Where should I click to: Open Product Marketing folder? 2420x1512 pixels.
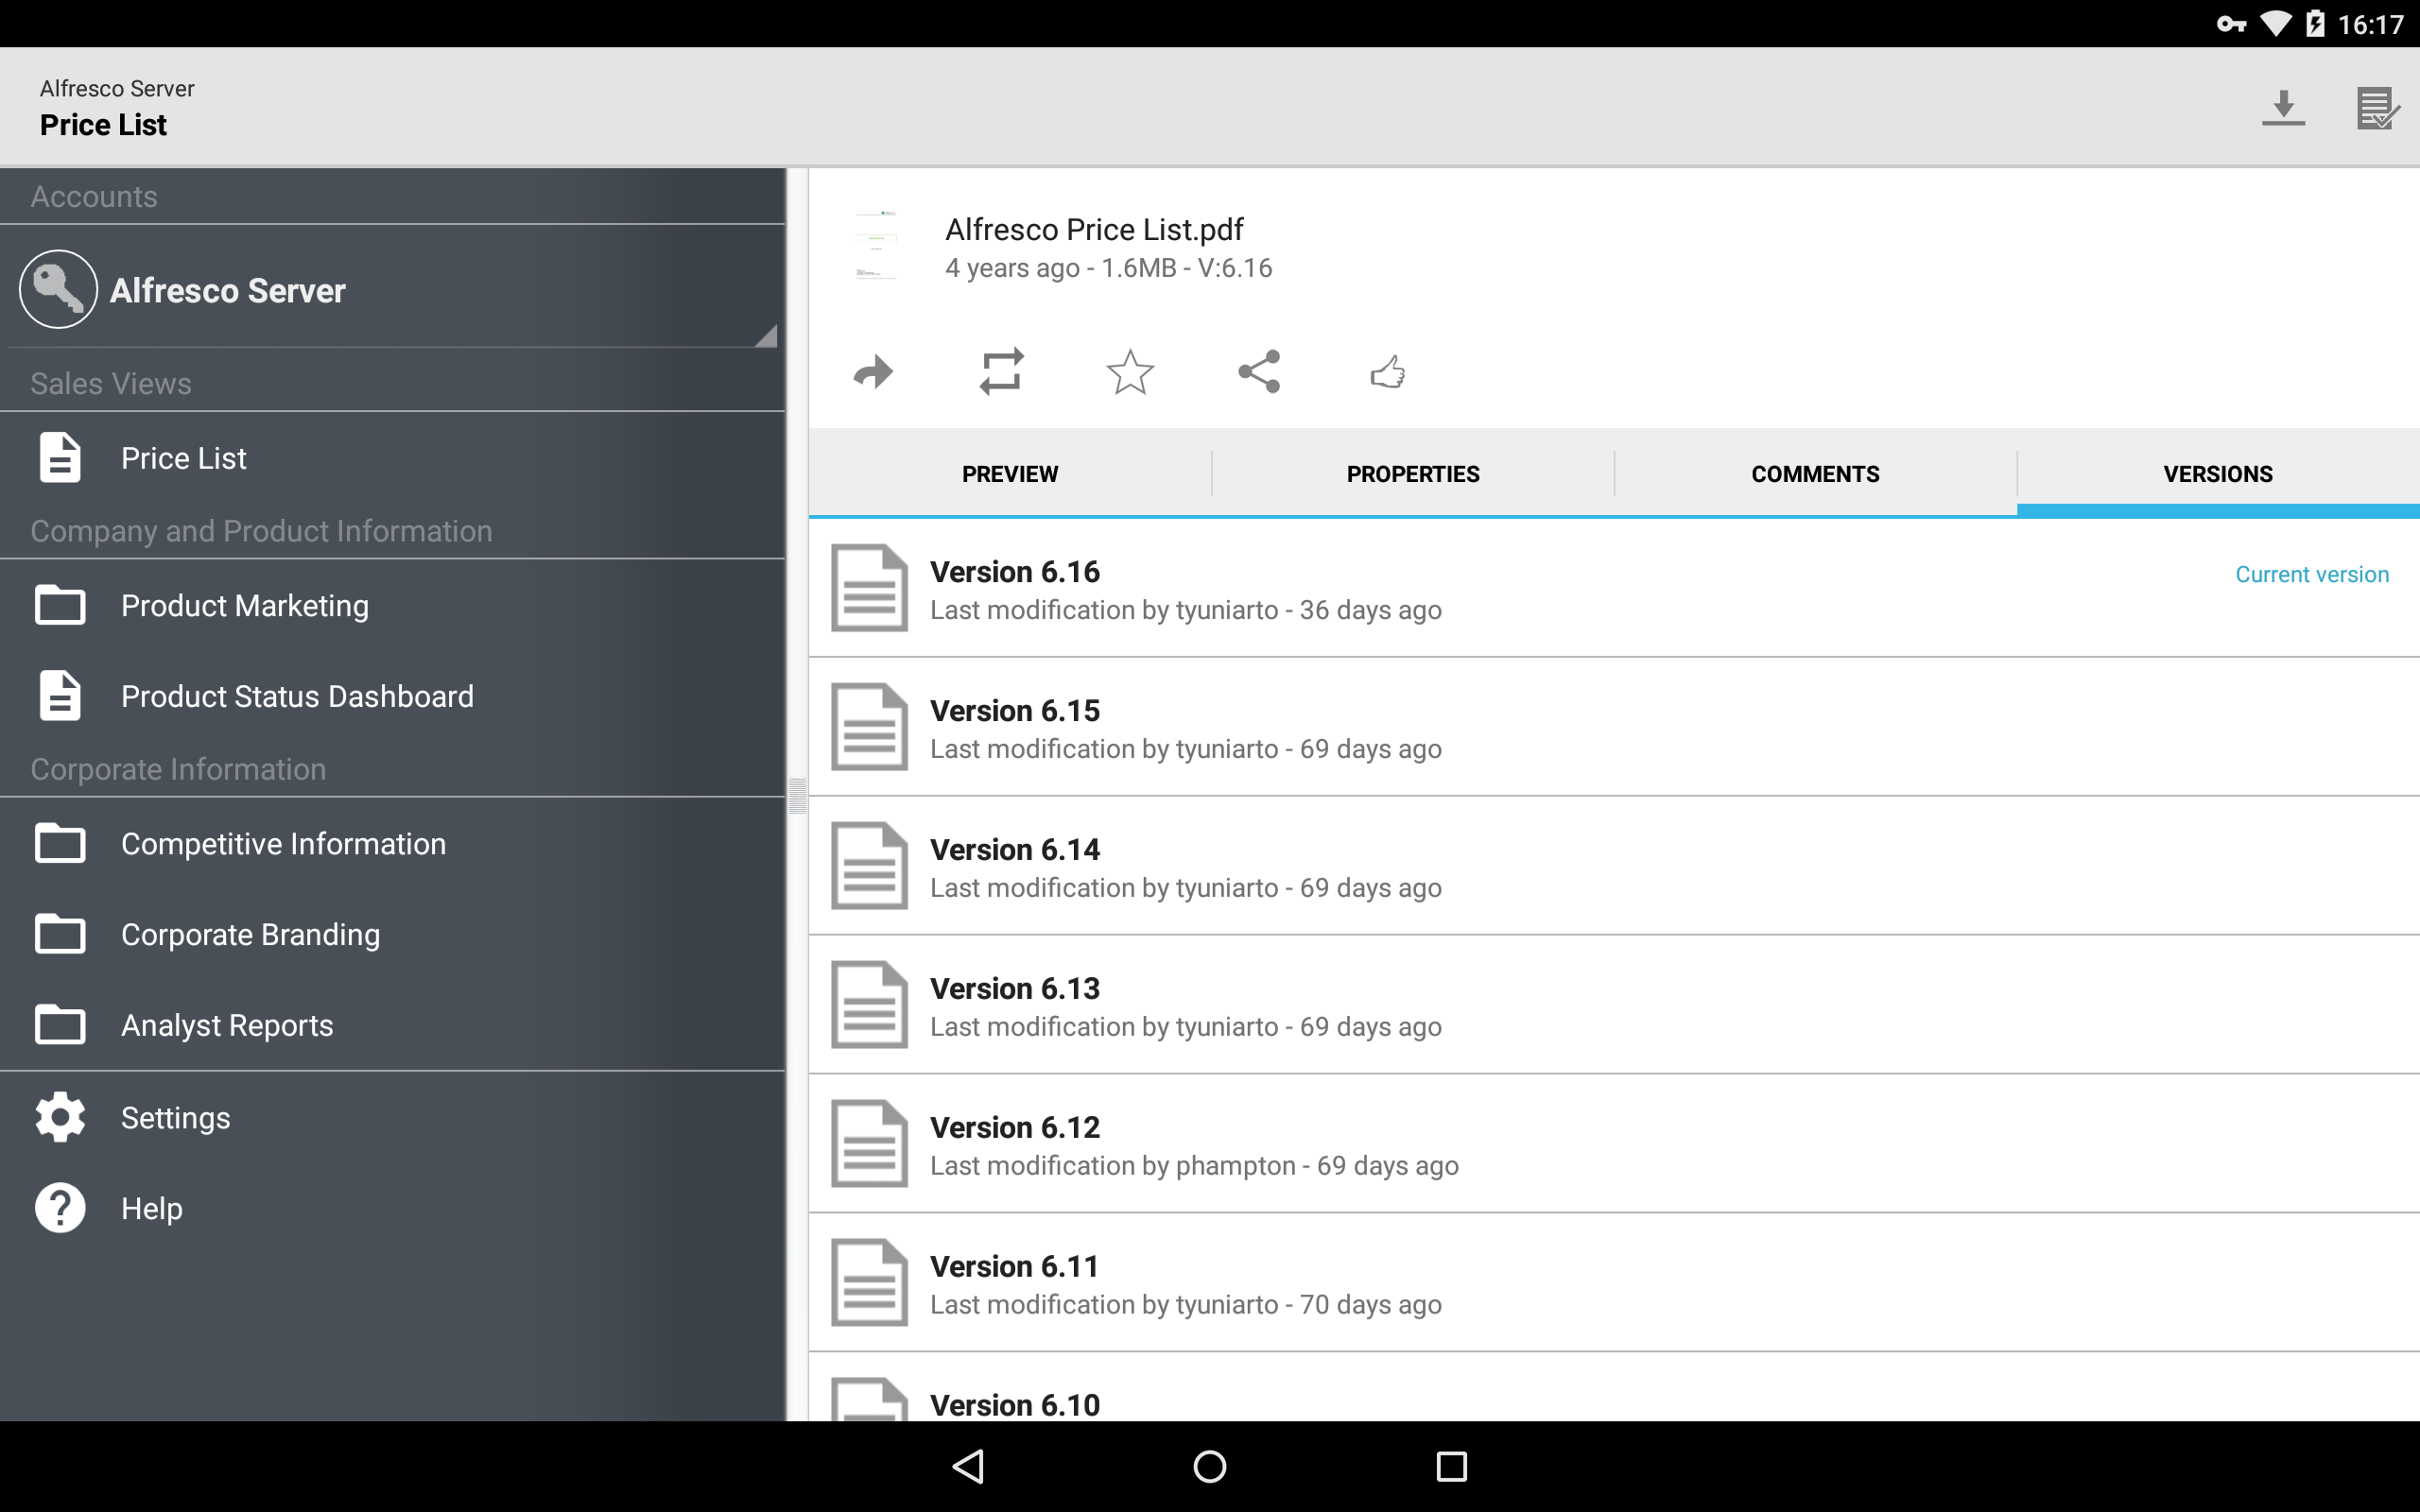[x=392, y=605]
